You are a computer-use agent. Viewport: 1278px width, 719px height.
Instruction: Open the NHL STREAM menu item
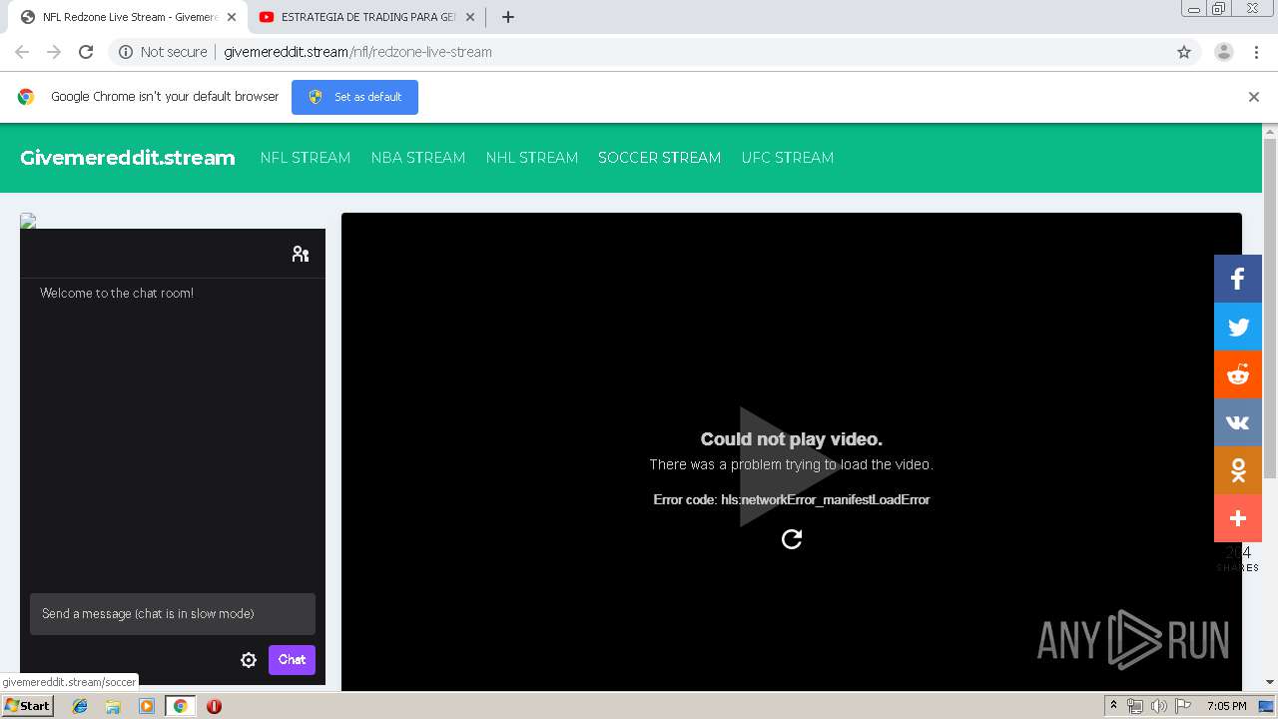pos(532,158)
